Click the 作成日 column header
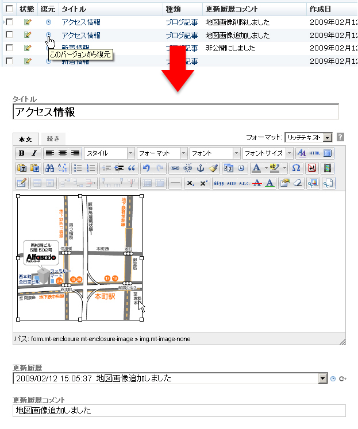The image size is (358, 429). click(320, 9)
